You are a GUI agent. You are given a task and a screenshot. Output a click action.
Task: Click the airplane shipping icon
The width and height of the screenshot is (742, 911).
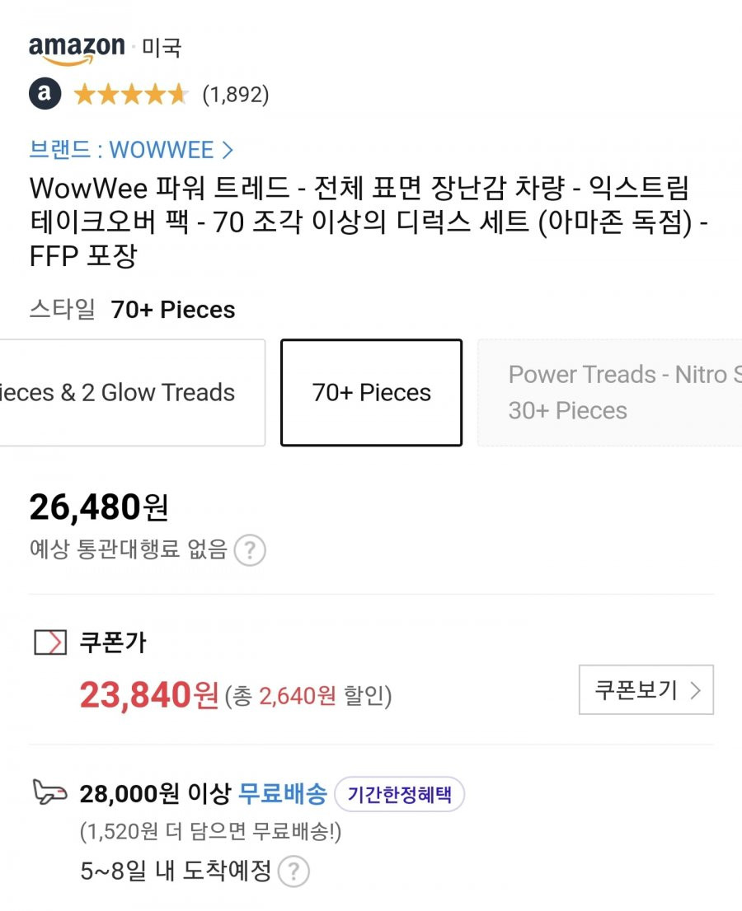[x=49, y=792]
